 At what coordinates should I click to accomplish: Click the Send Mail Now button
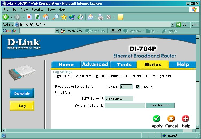coord(160,105)
